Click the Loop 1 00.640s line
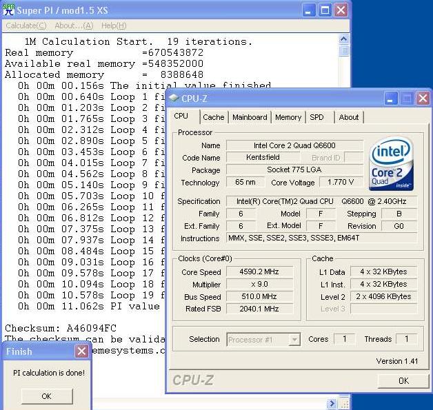 pos(91,97)
